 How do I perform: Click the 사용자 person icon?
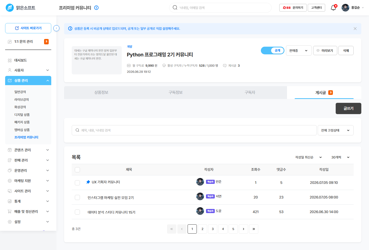pos(10,70)
